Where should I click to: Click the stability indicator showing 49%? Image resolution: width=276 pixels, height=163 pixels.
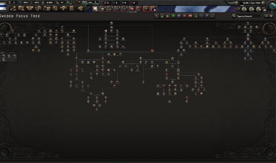(23, 3)
